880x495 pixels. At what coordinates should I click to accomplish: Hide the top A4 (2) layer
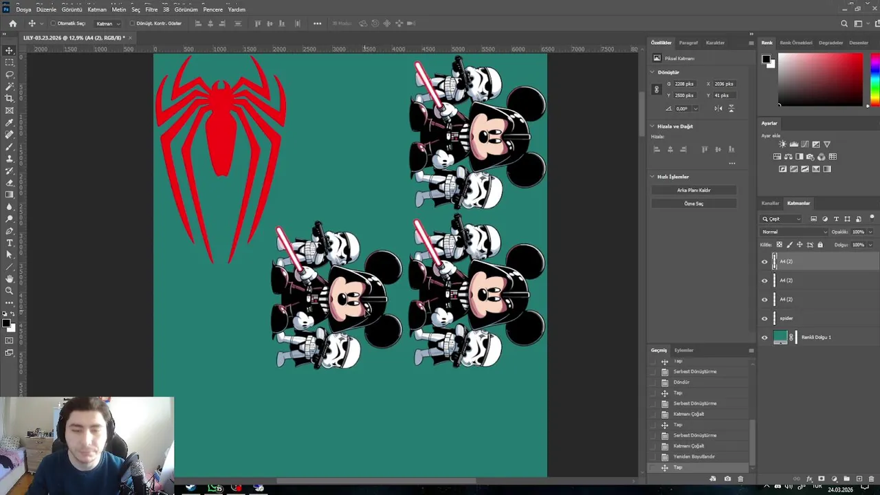point(764,261)
